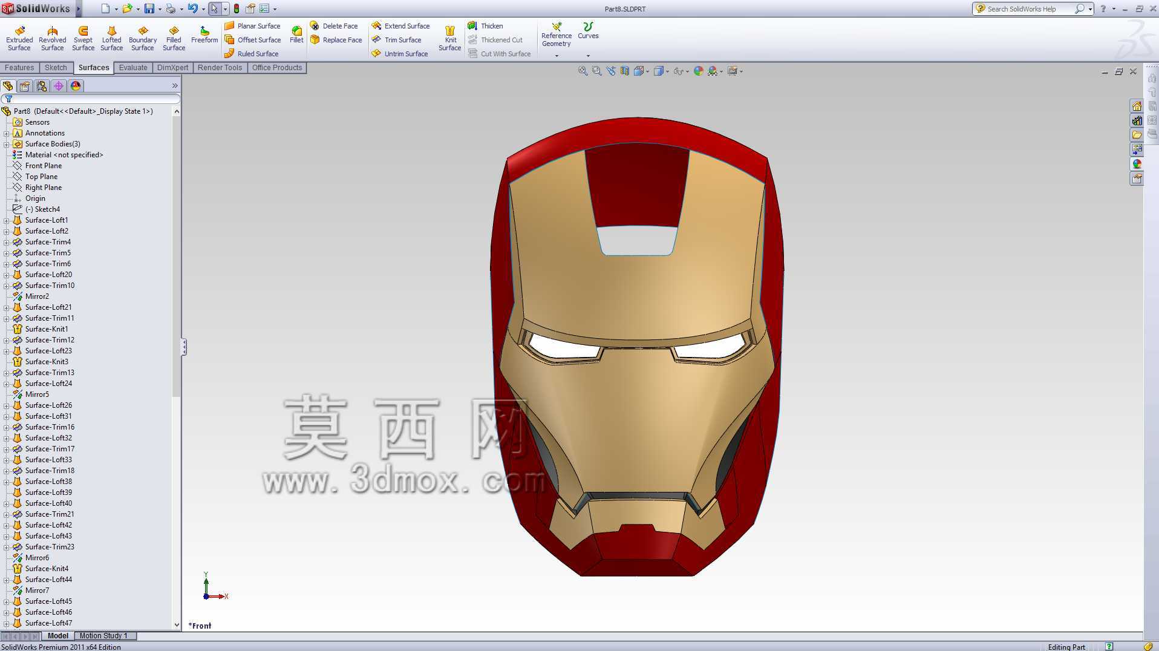Activate the Trim Surface command
1159x651 pixels.
396,40
